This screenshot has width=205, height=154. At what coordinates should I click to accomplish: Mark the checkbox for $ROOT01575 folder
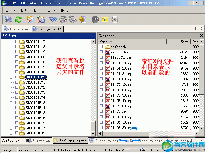tap(17, 118)
